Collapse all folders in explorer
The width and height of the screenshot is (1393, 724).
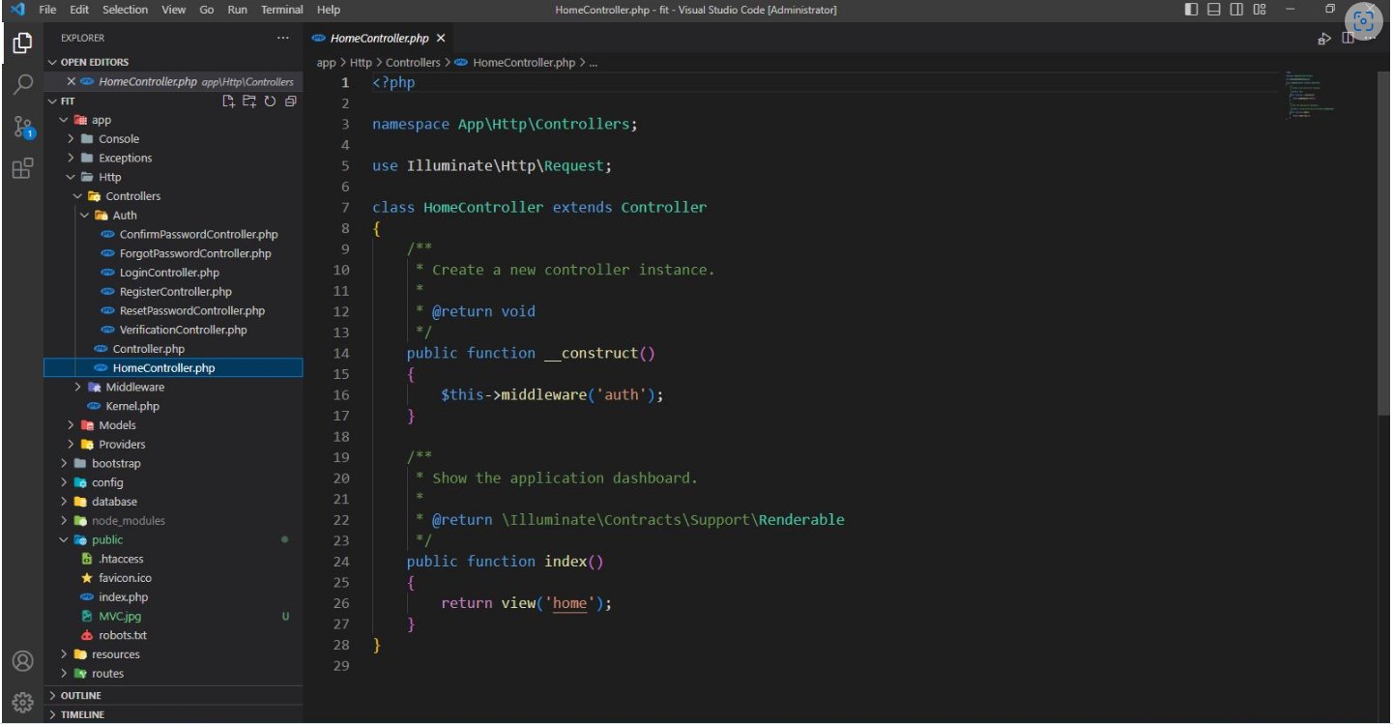point(290,101)
